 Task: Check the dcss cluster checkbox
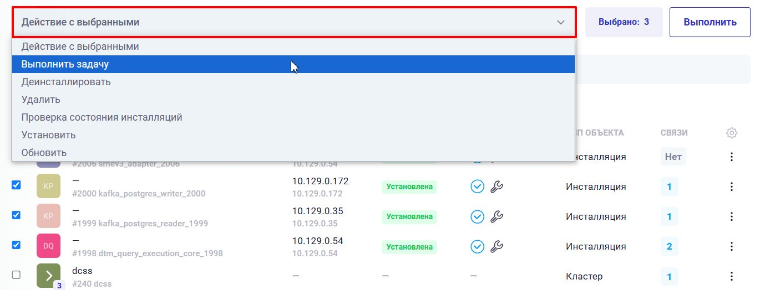click(x=17, y=275)
